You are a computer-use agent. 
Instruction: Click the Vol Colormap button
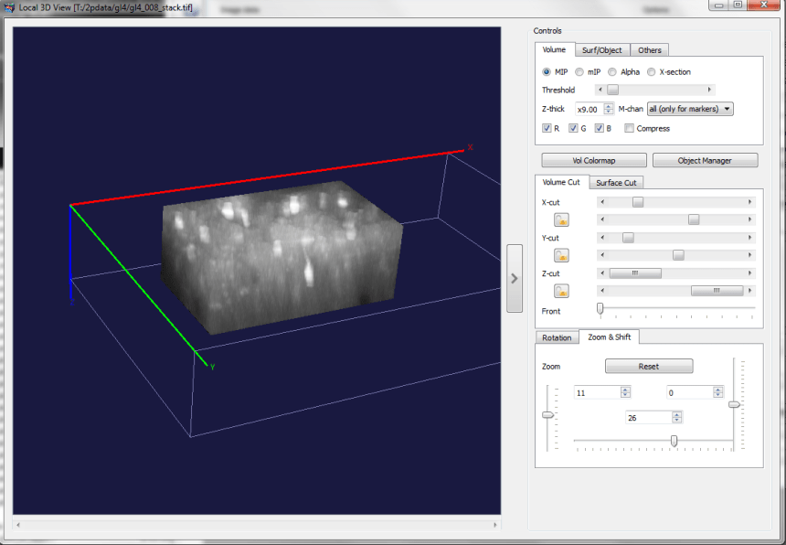pyautogui.click(x=594, y=160)
